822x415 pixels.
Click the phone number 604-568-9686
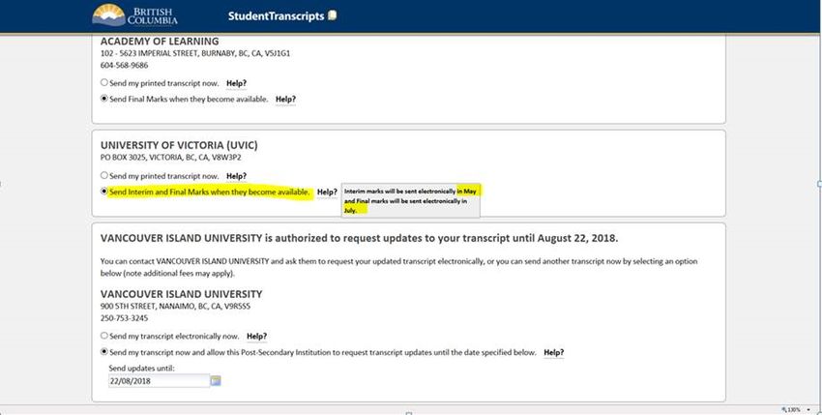click(124, 66)
